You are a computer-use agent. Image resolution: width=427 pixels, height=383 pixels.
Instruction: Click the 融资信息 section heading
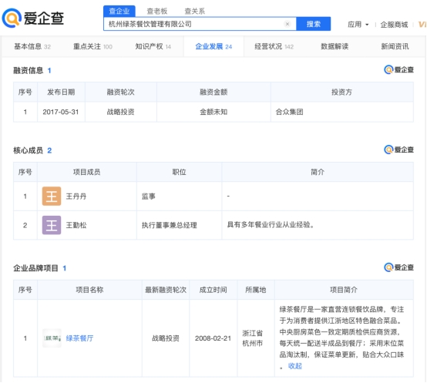(x=29, y=70)
